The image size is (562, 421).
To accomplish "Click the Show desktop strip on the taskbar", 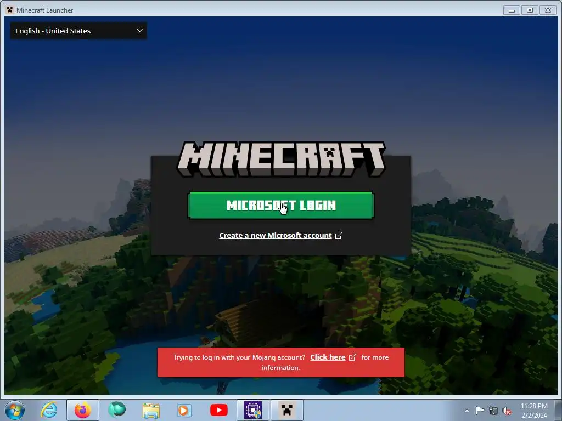I will pyautogui.click(x=558, y=411).
